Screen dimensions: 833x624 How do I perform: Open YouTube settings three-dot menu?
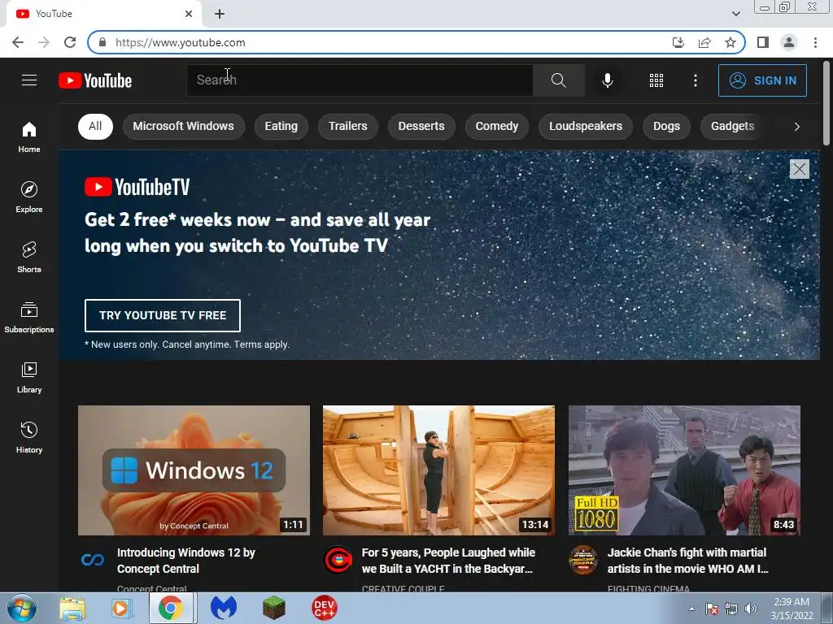(695, 80)
